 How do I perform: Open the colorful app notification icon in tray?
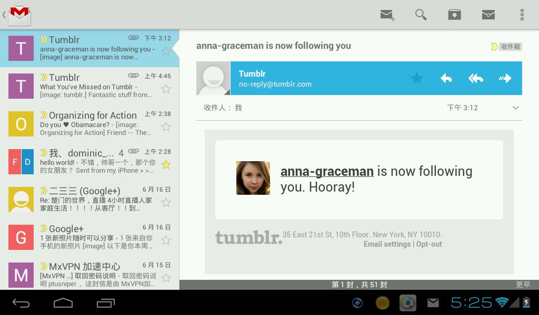coord(408,302)
